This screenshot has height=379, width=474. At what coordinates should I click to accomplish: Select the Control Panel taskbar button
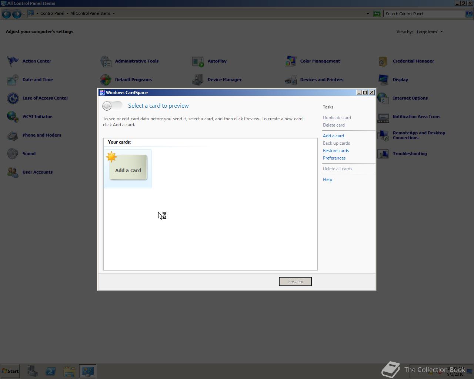[88, 371]
